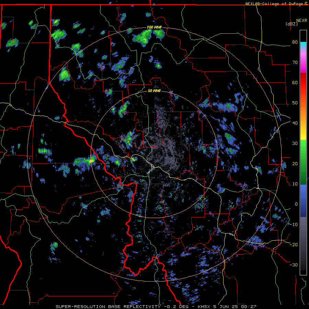Click the [dBZ] unit label
309x309 pixels.
coord(291,24)
